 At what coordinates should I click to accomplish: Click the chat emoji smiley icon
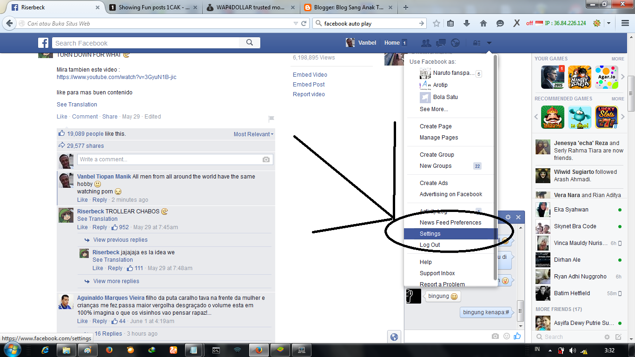[507, 336]
